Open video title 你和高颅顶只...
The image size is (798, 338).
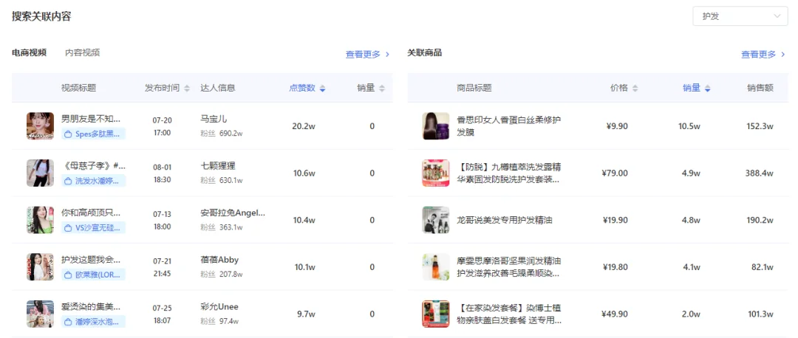[91, 213]
